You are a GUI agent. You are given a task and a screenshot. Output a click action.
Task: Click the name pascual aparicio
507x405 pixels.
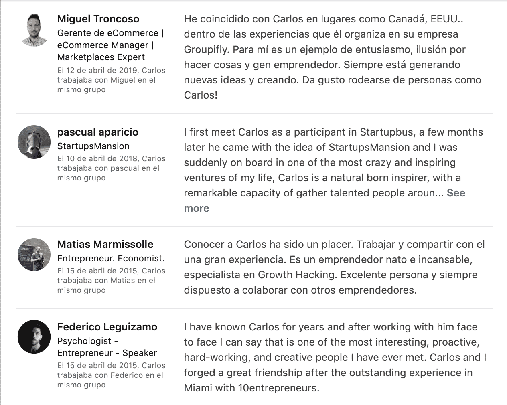click(x=98, y=132)
